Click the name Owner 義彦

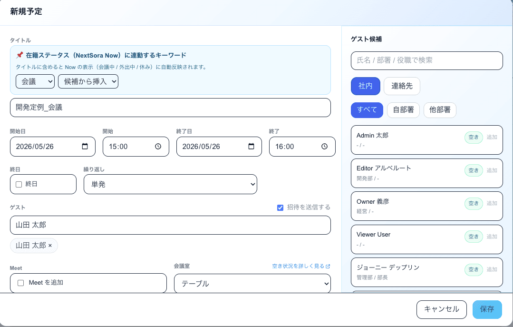point(373,201)
